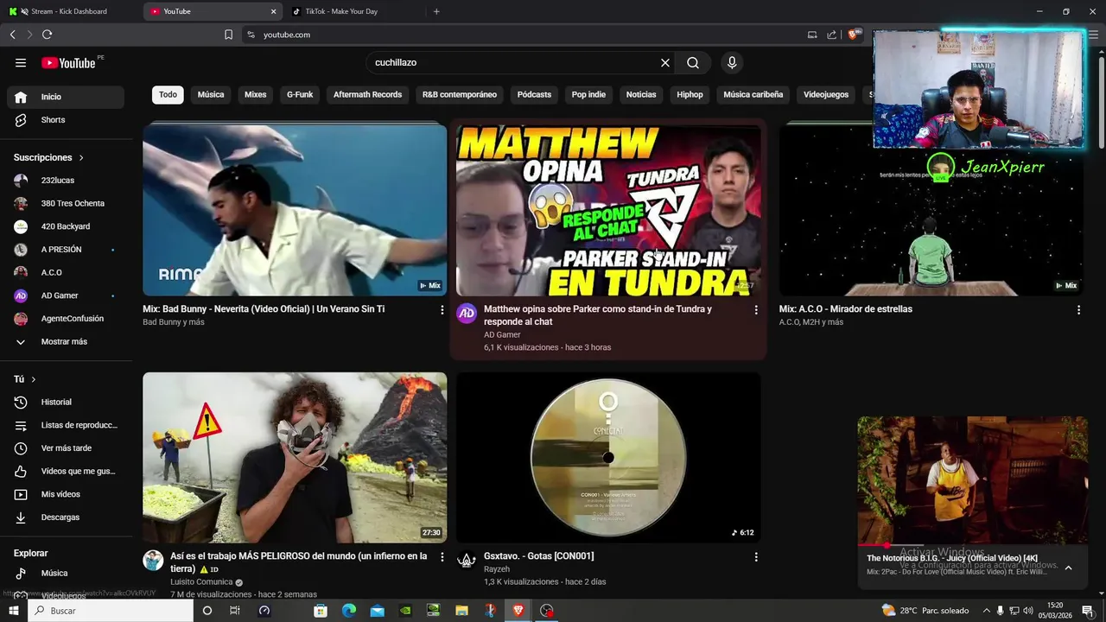Screen dimensions: 1106x622
Task: Switch to Stream - Kick Dashboard tab
Action: [69, 11]
